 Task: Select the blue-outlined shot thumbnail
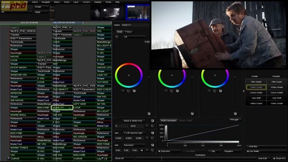(138, 12)
